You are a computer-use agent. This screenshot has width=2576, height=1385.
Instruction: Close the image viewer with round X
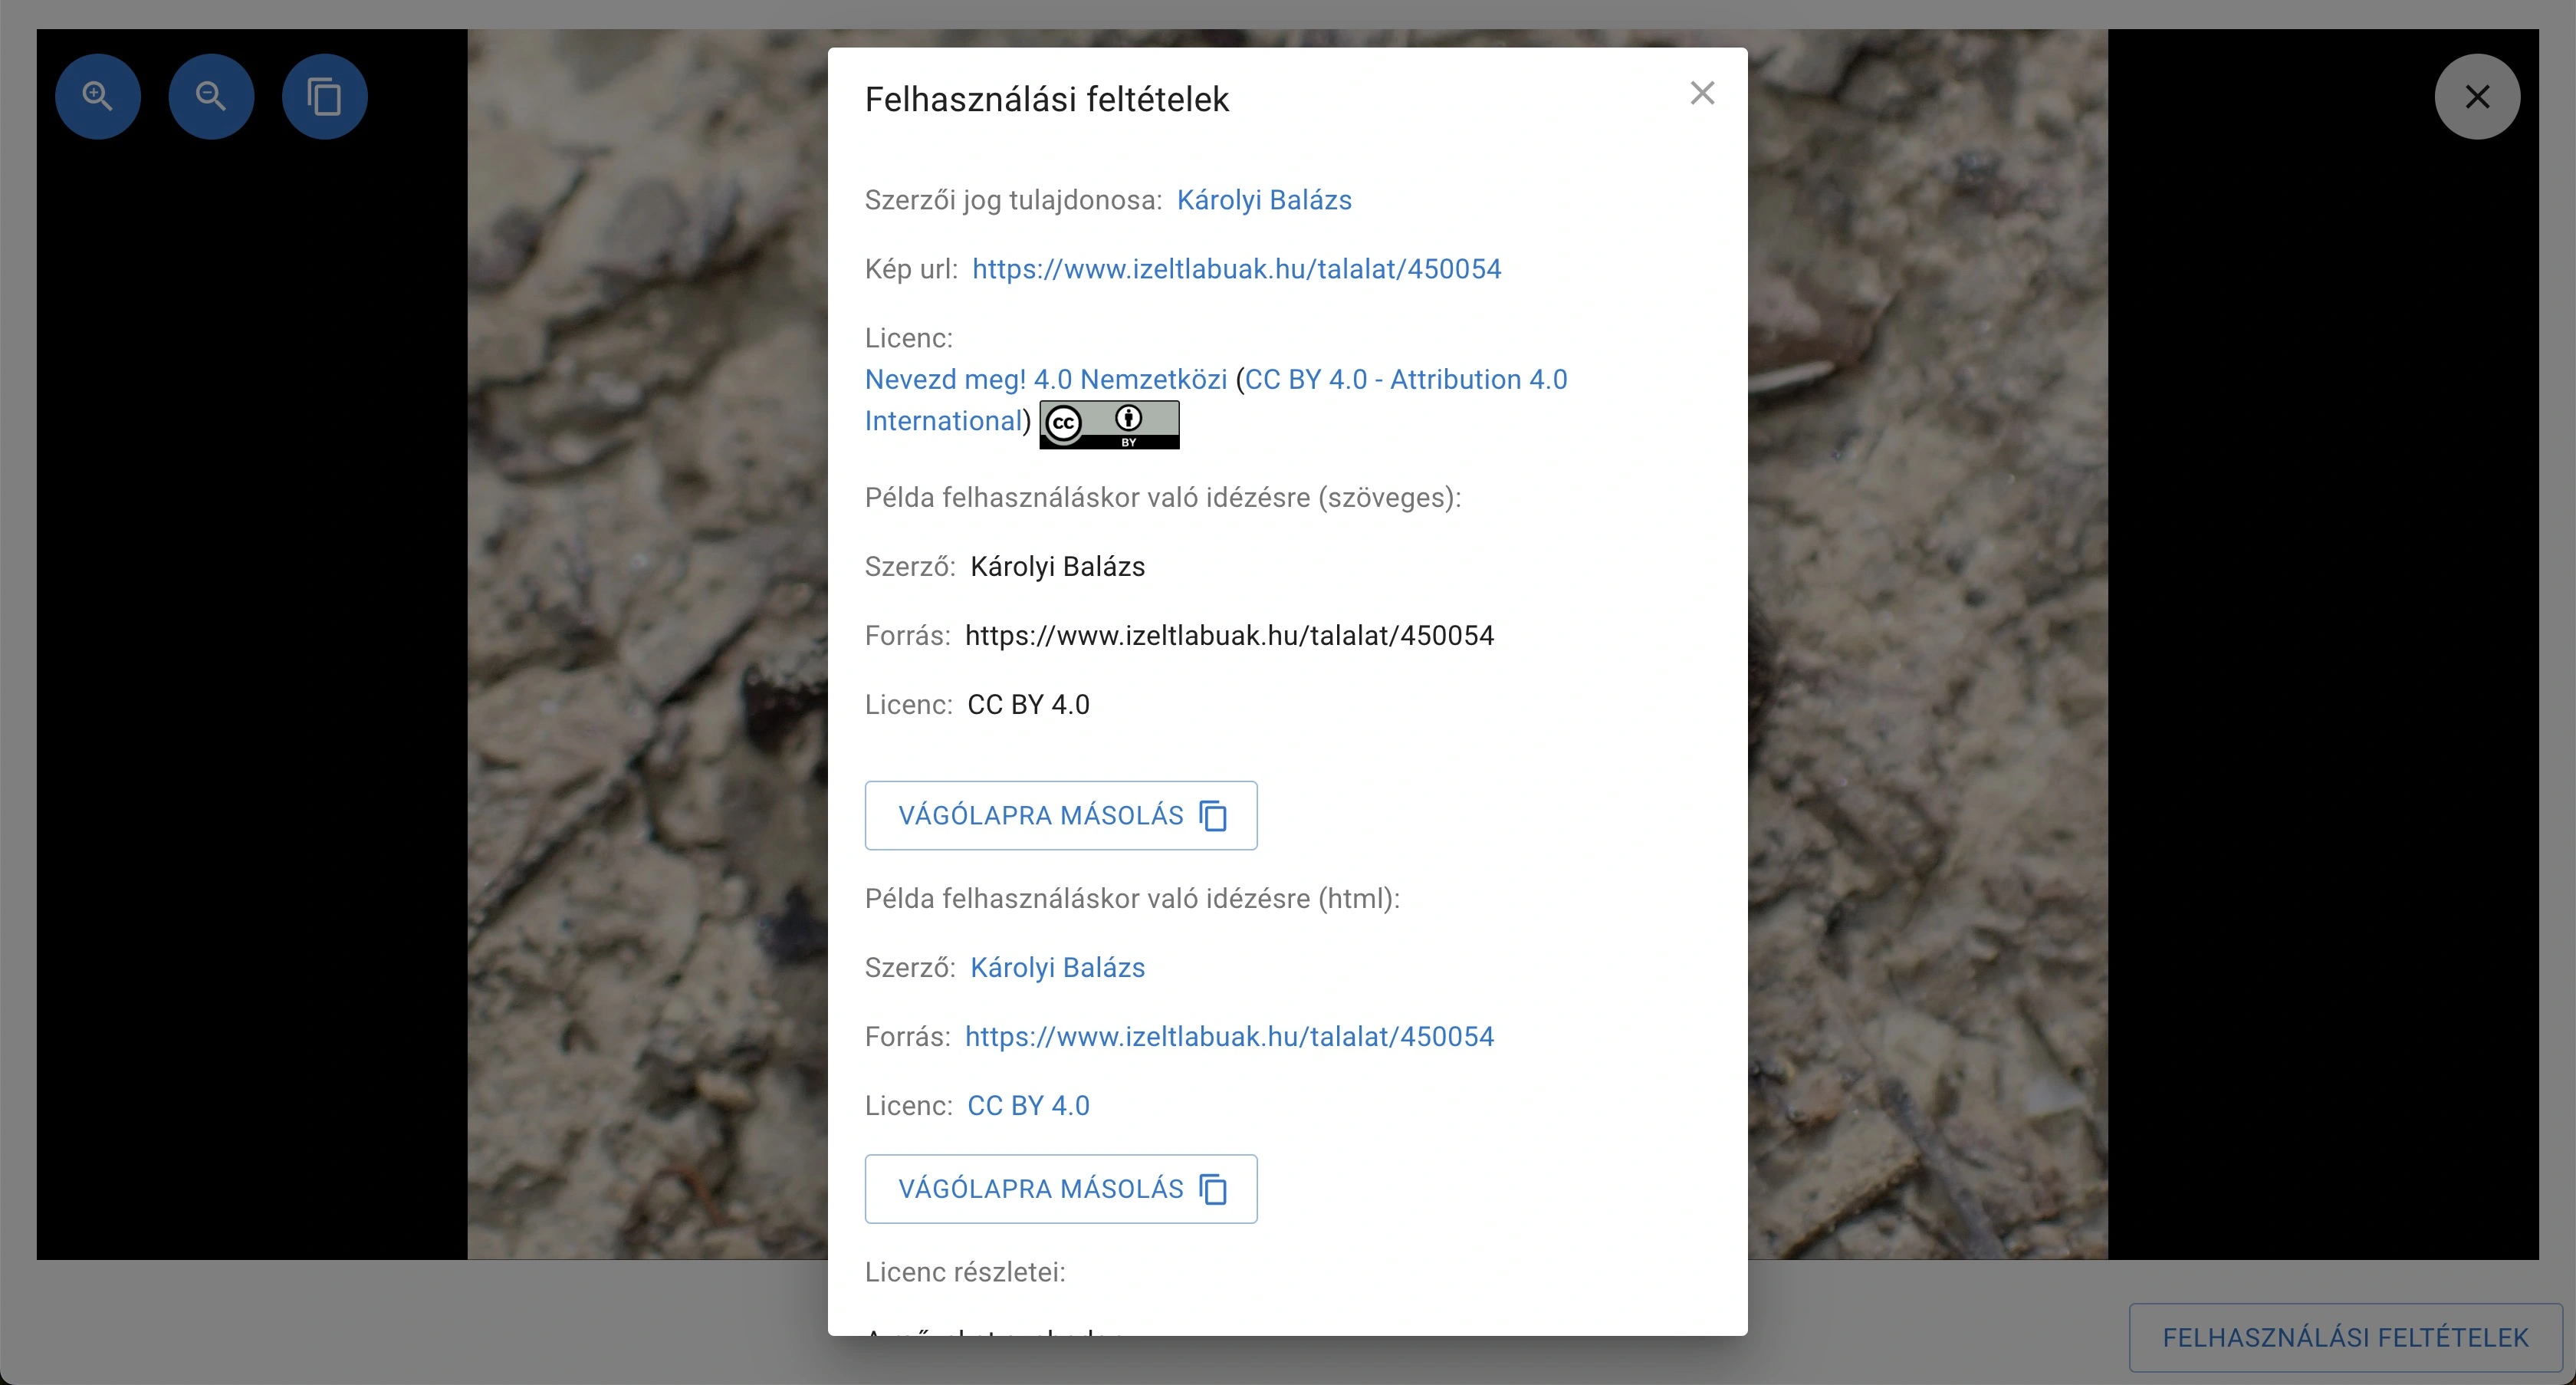click(2477, 96)
